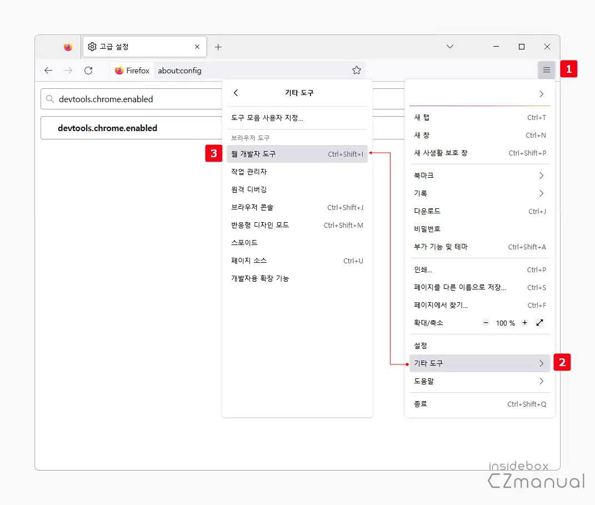595x505 pixels.
Task: Open the list-all-tabs chevron
Action: (450, 47)
